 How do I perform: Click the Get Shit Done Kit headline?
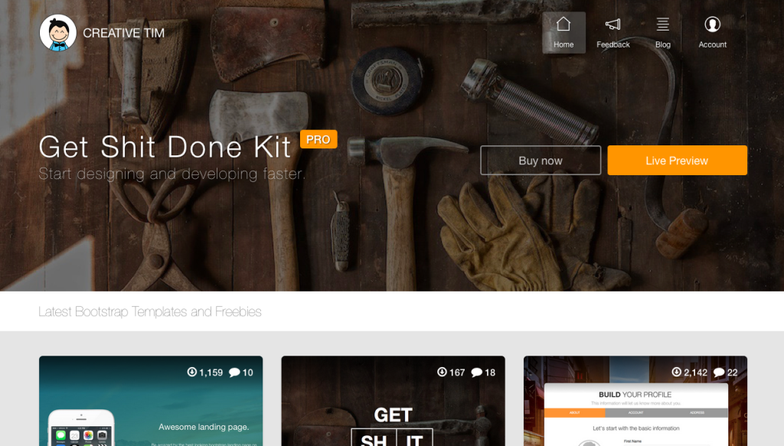coord(165,147)
